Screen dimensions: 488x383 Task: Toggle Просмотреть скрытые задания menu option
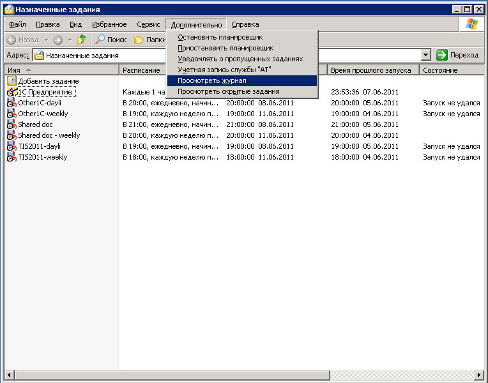click(x=228, y=91)
